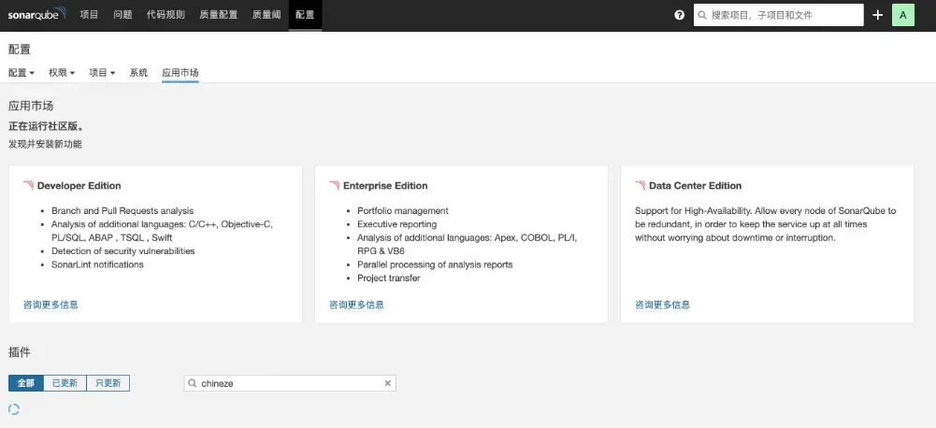Click Branch and Pull Requests analysis item

(x=122, y=210)
